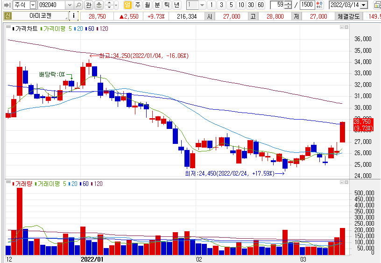This screenshot has width=381, height=263.
Task: Click the bar count spinner arrows
Action: pyautogui.click(x=288, y=5)
